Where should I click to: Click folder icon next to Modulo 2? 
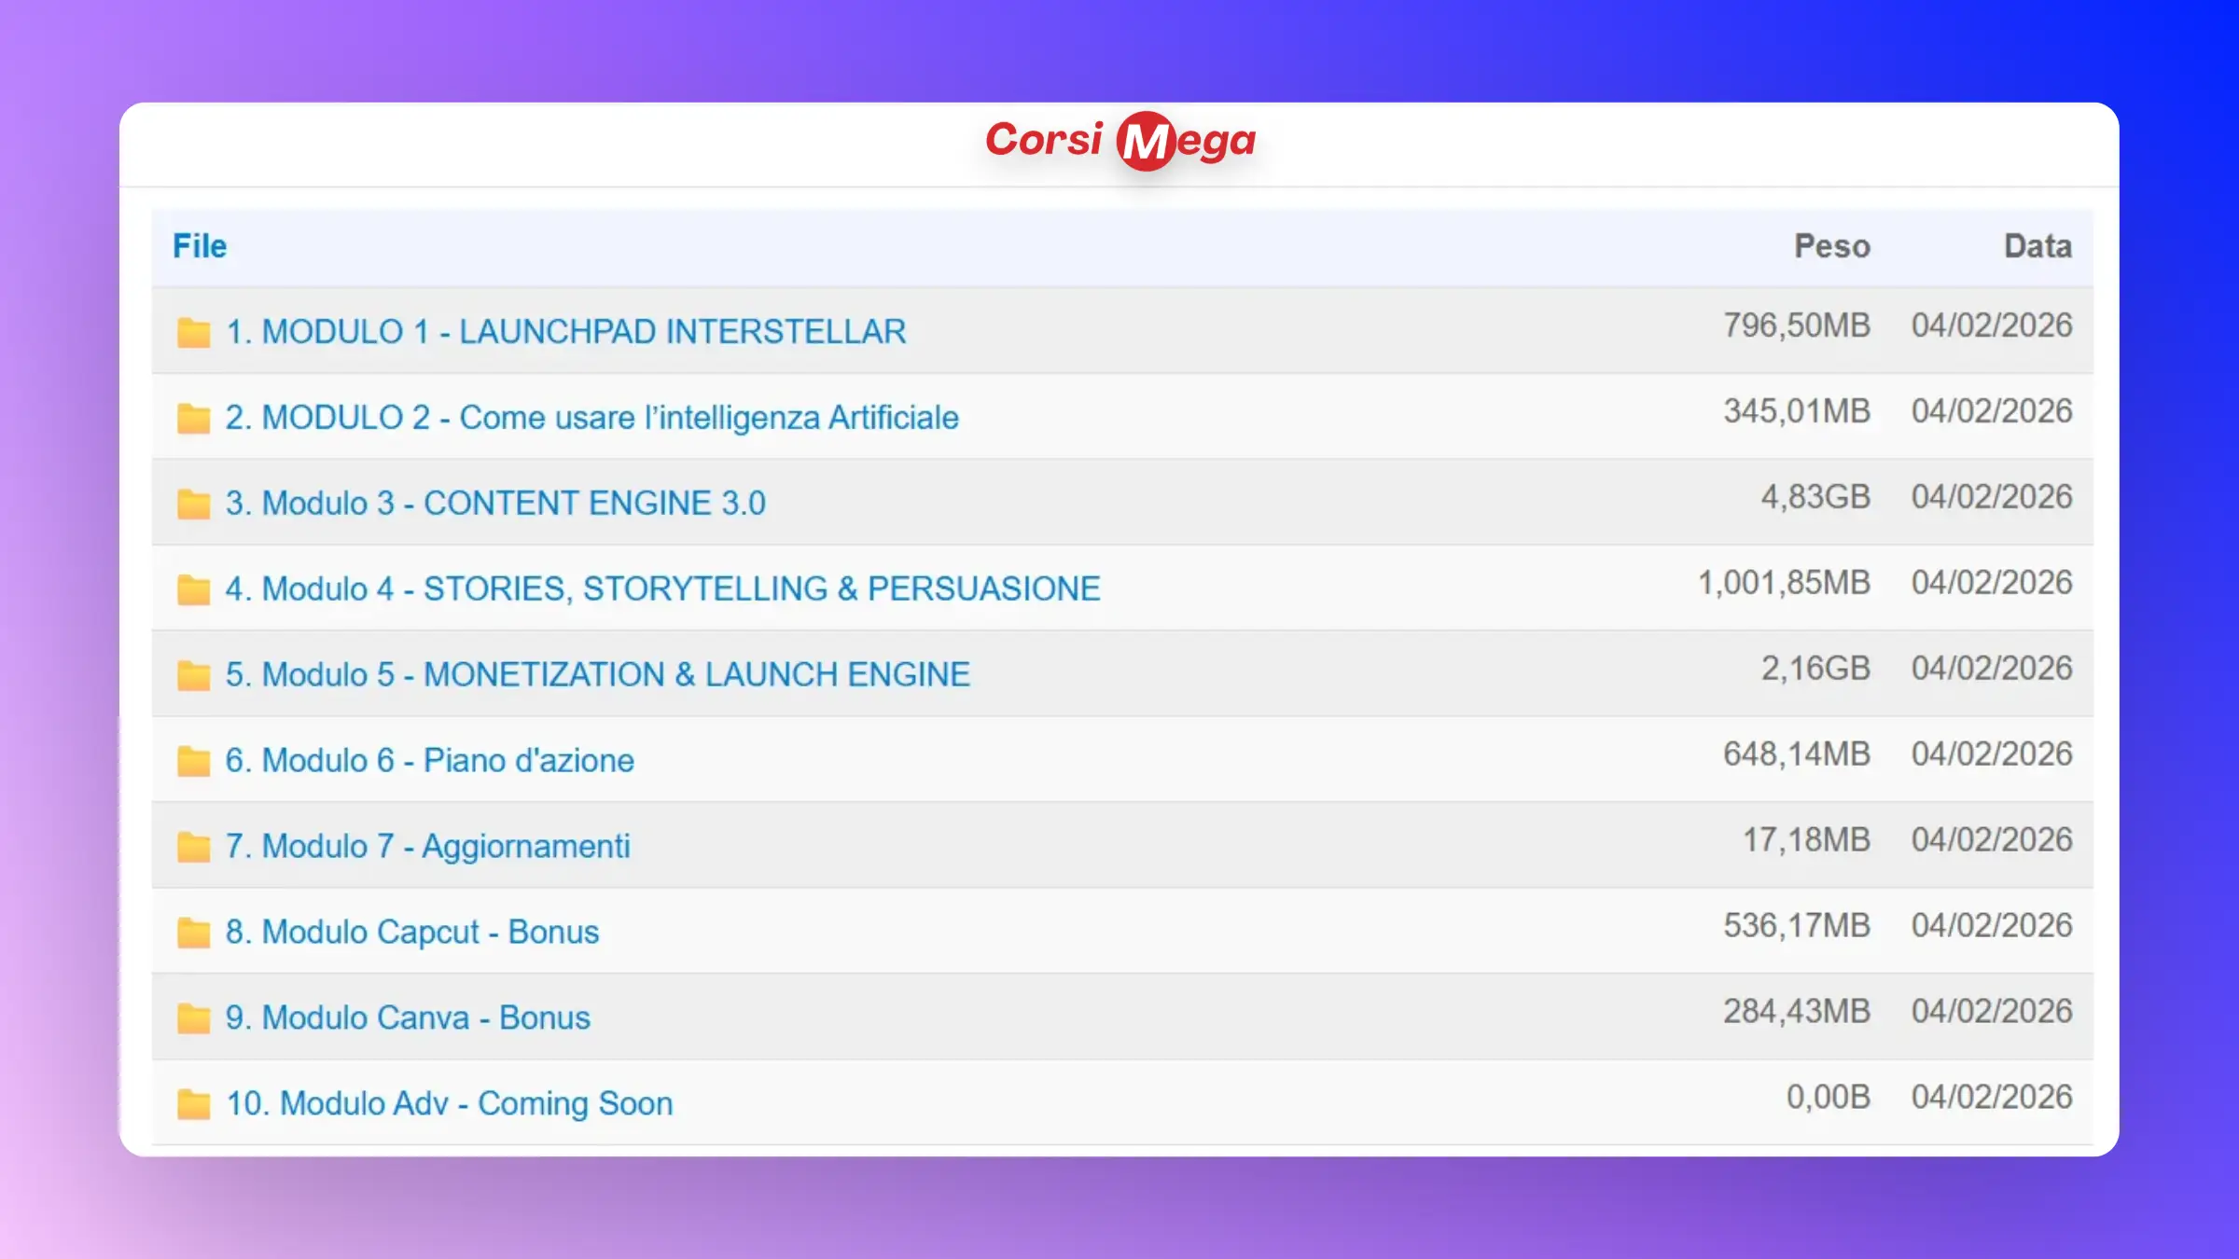point(193,418)
